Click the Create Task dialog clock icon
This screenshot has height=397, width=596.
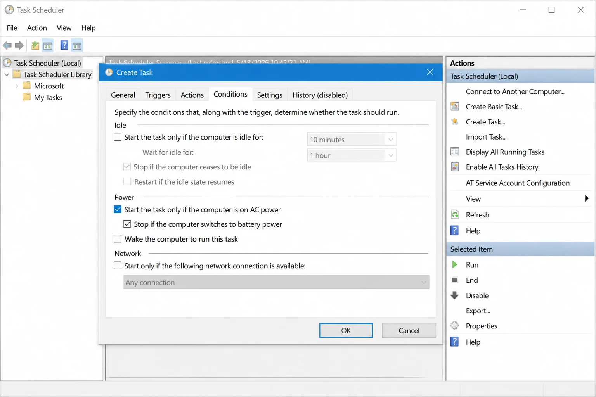(109, 72)
